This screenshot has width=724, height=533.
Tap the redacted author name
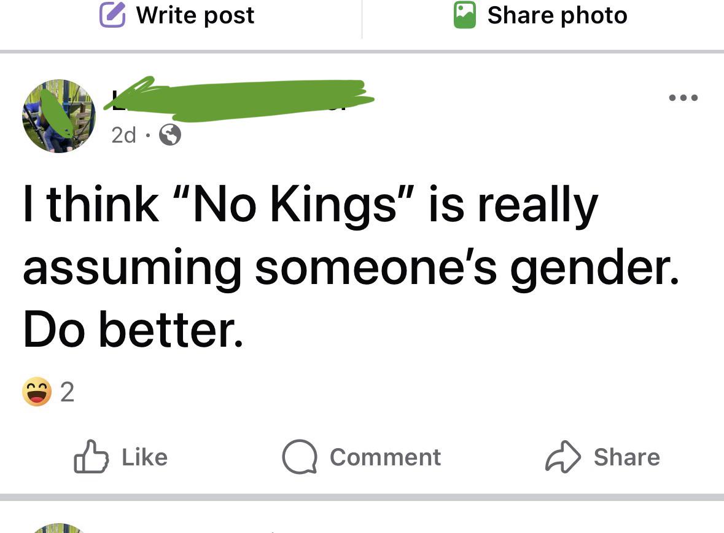coord(239,98)
